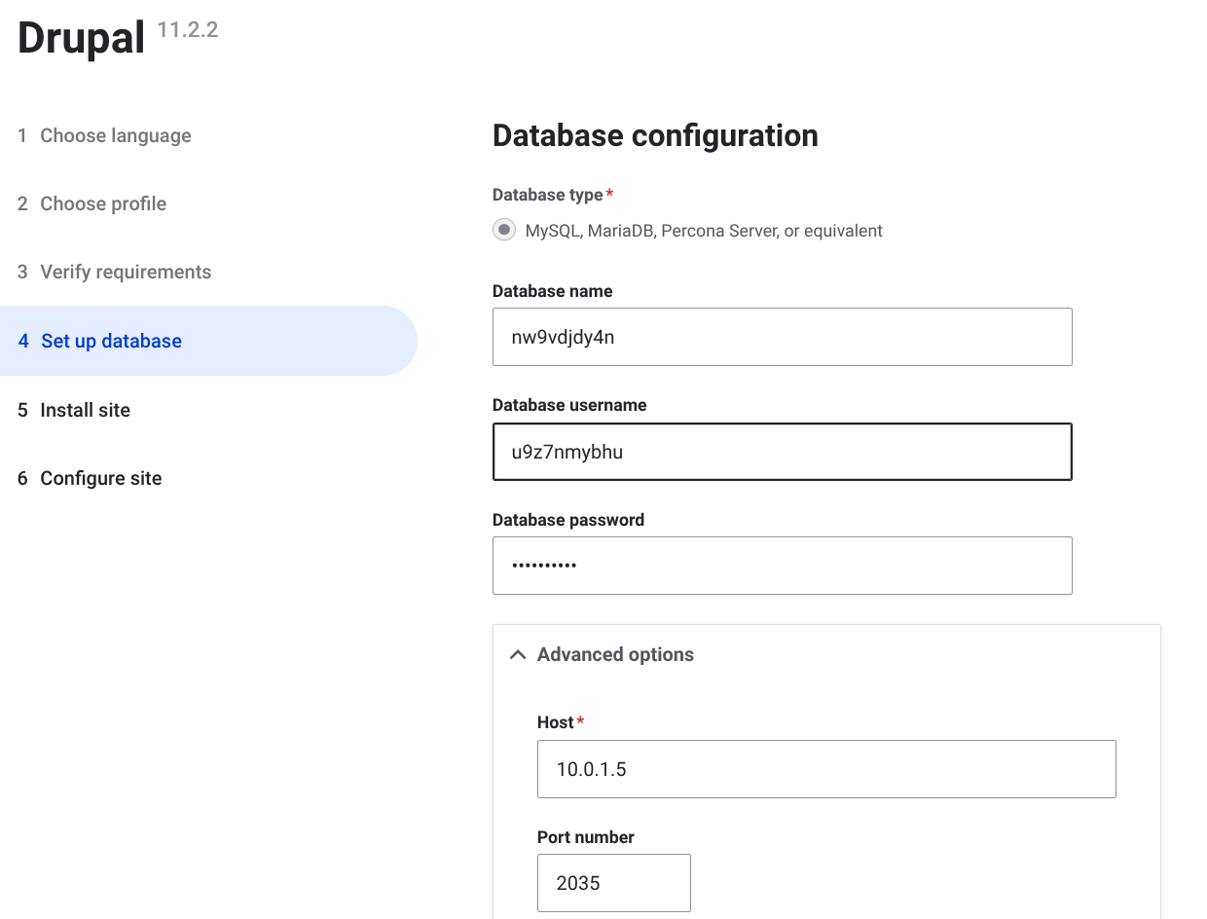The height and width of the screenshot is (919, 1207).
Task: Focus the Database name input field
Action: coord(782,338)
